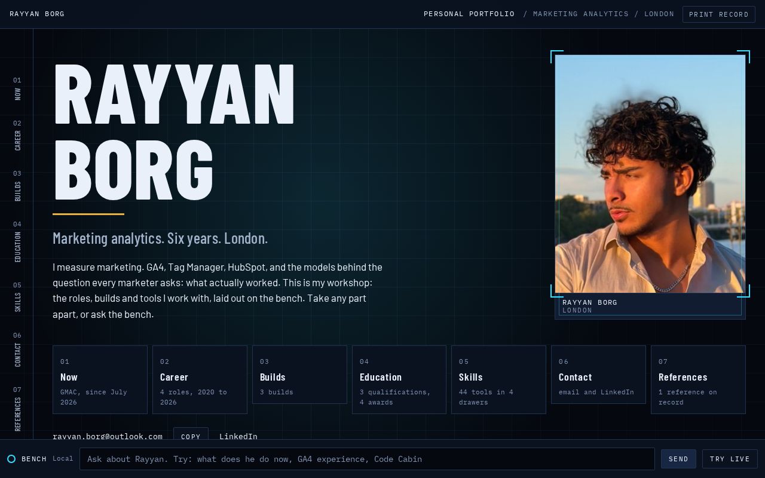Jump to Builds in the side rail
The image size is (765, 478).
17,186
